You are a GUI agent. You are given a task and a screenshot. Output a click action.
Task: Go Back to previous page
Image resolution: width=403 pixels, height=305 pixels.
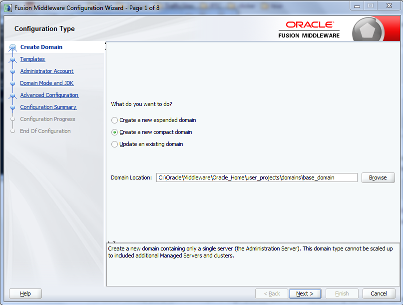coord(272,293)
